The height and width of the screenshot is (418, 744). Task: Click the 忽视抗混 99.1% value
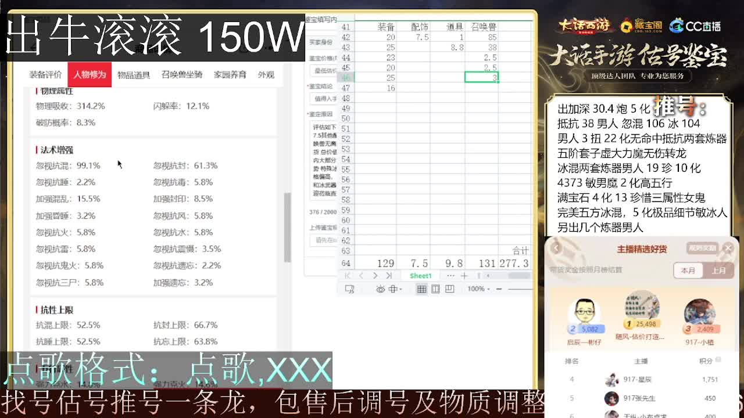tap(88, 165)
